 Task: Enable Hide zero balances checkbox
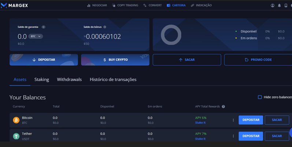click(x=260, y=97)
